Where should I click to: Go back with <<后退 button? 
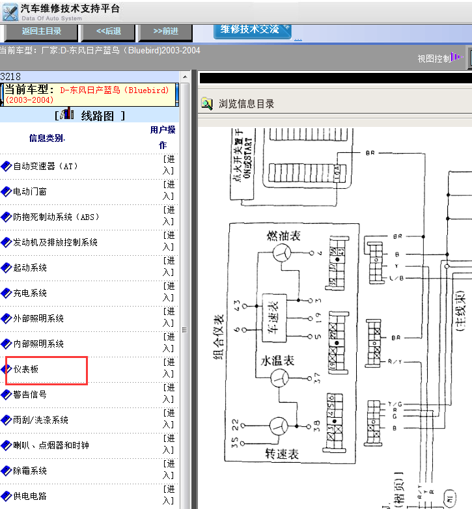click(109, 31)
